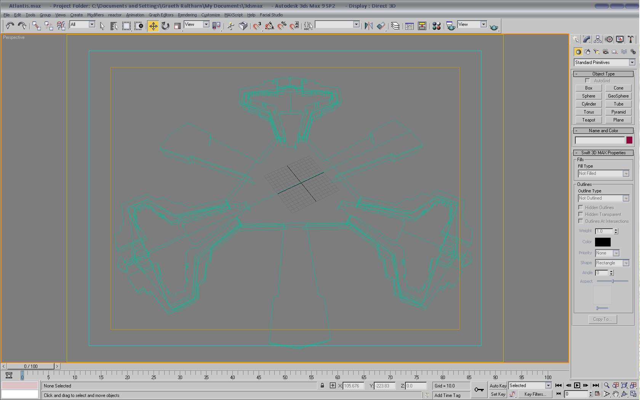Open the MAXScript menu
The width and height of the screenshot is (640, 400).
233,15
